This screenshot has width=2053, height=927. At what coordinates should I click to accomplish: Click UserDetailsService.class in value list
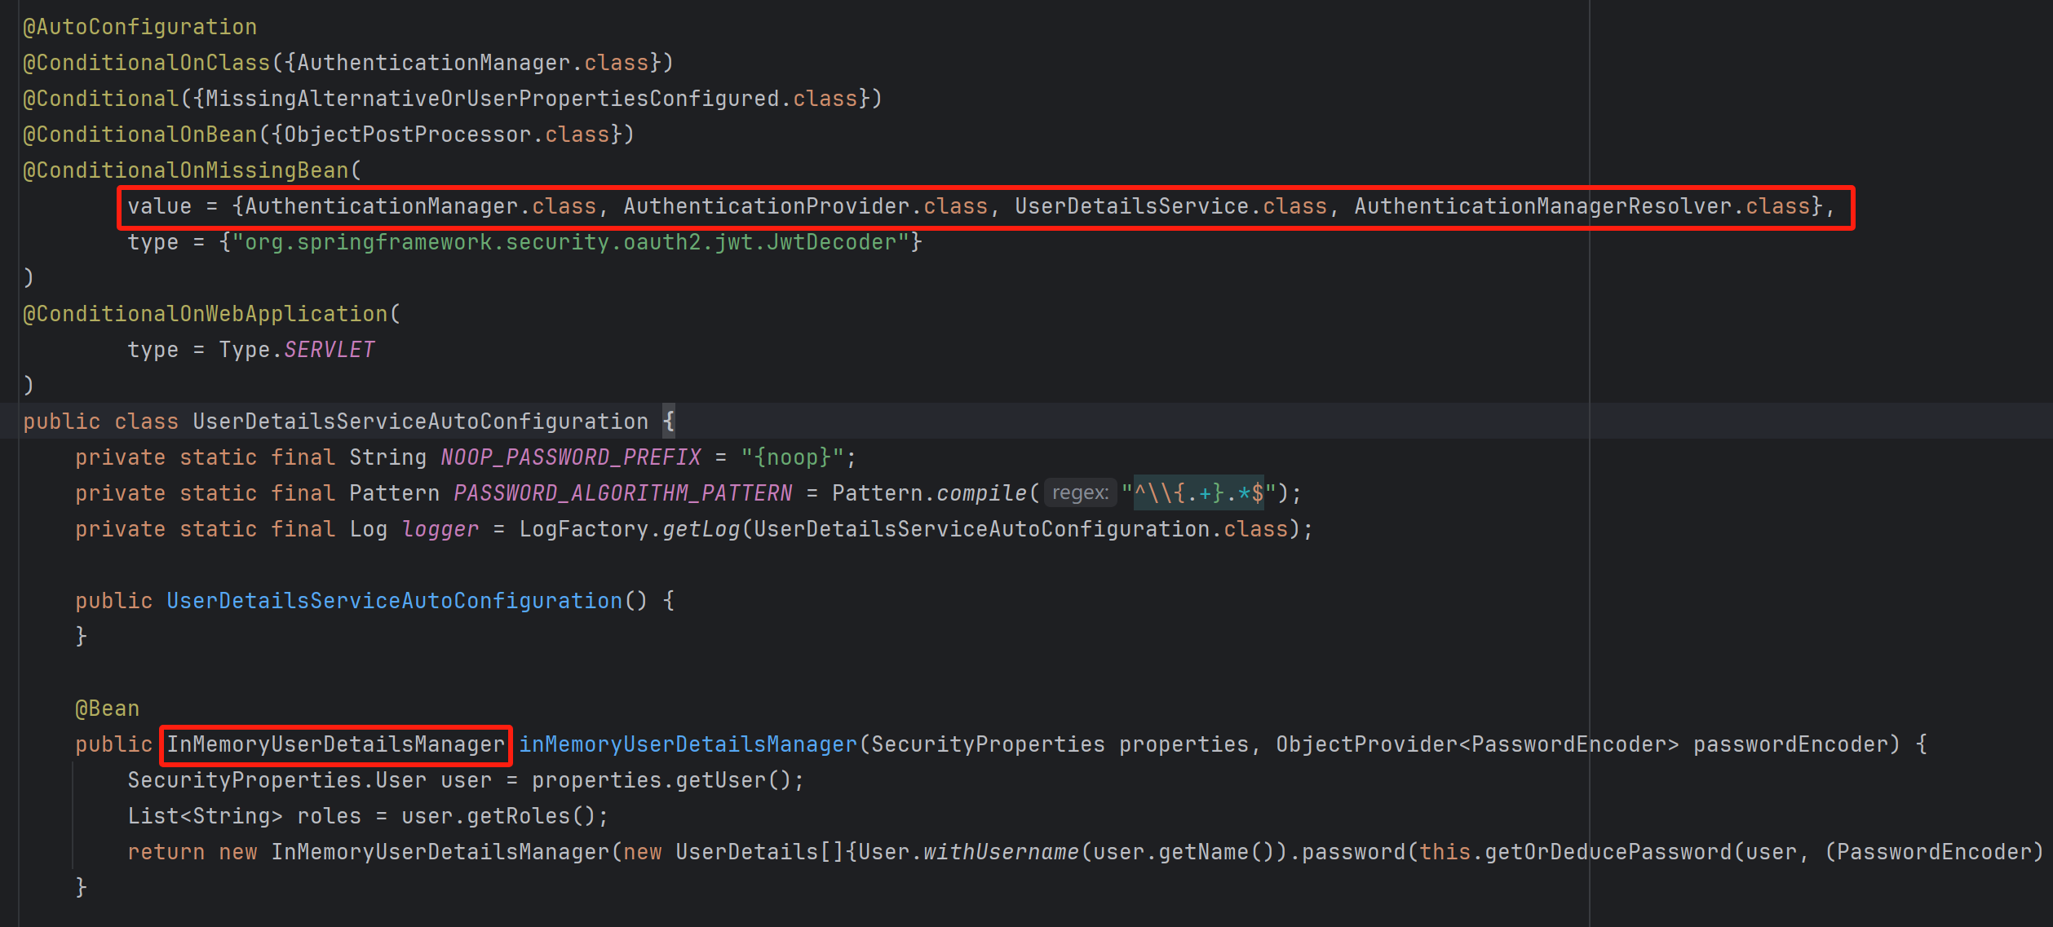[1170, 206]
